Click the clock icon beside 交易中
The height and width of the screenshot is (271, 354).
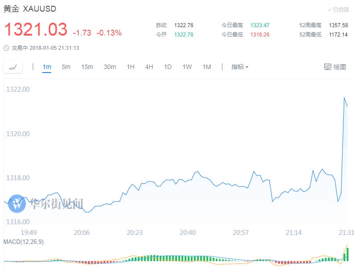[x=6, y=48]
